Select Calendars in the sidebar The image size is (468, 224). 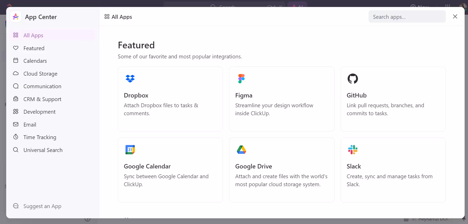(x=35, y=61)
